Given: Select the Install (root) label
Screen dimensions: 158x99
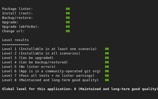Looking at the screenshot, I should (x=17, y=13).
